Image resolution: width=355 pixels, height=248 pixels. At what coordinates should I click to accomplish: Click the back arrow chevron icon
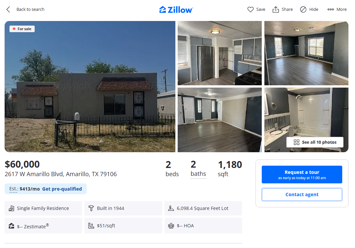point(9,10)
